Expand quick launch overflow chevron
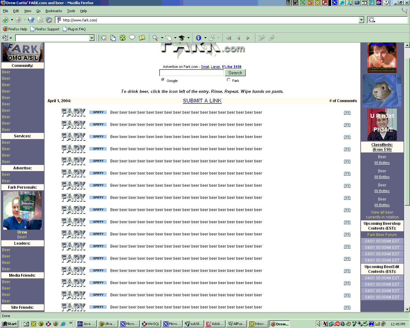The width and height of the screenshot is (410, 328). click(x=71, y=323)
